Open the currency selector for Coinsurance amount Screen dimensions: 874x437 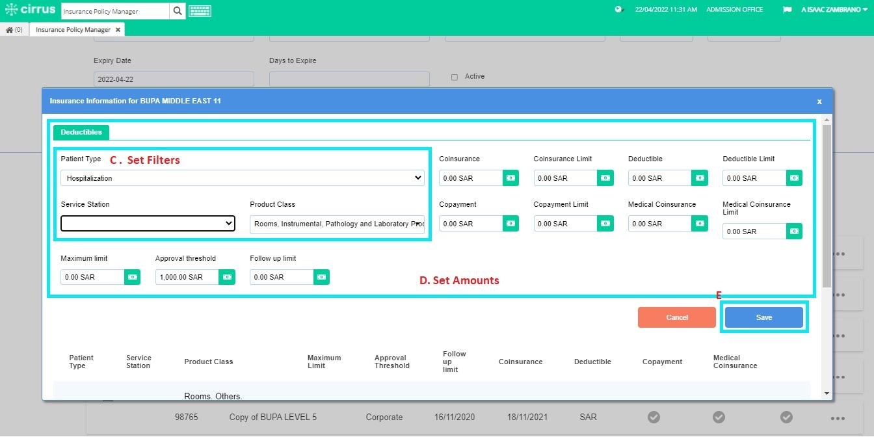tap(511, 178)
